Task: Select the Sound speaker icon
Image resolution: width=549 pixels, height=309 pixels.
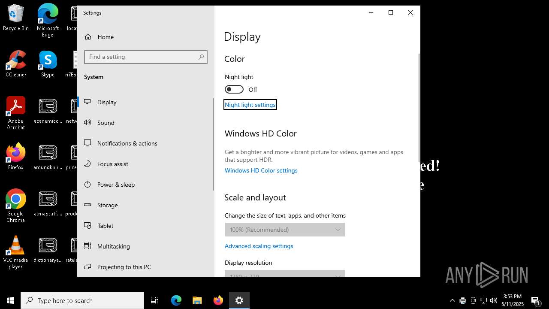Action: (87, 122)
